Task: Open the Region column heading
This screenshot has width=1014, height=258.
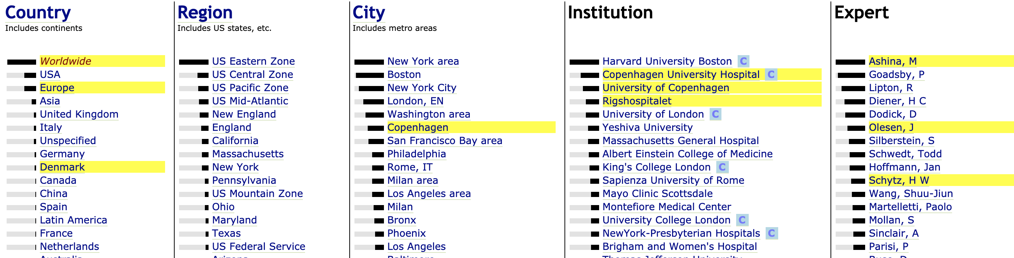Action: (205, 12)
